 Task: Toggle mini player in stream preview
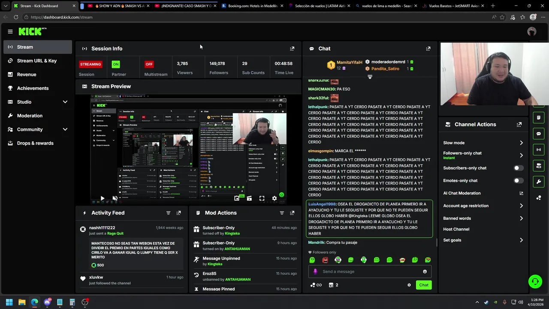237,198
